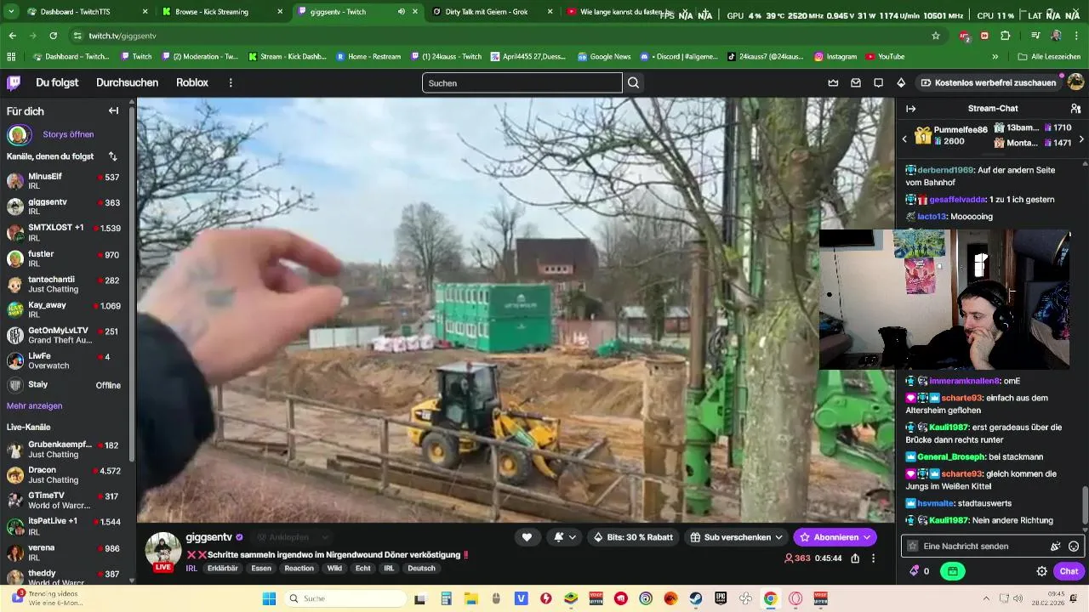Open Chrome extensions puzzle icon

coord(1006,36)
